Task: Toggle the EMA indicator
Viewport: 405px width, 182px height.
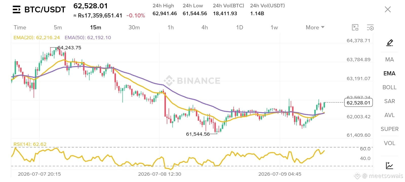Action: (389, 73)
